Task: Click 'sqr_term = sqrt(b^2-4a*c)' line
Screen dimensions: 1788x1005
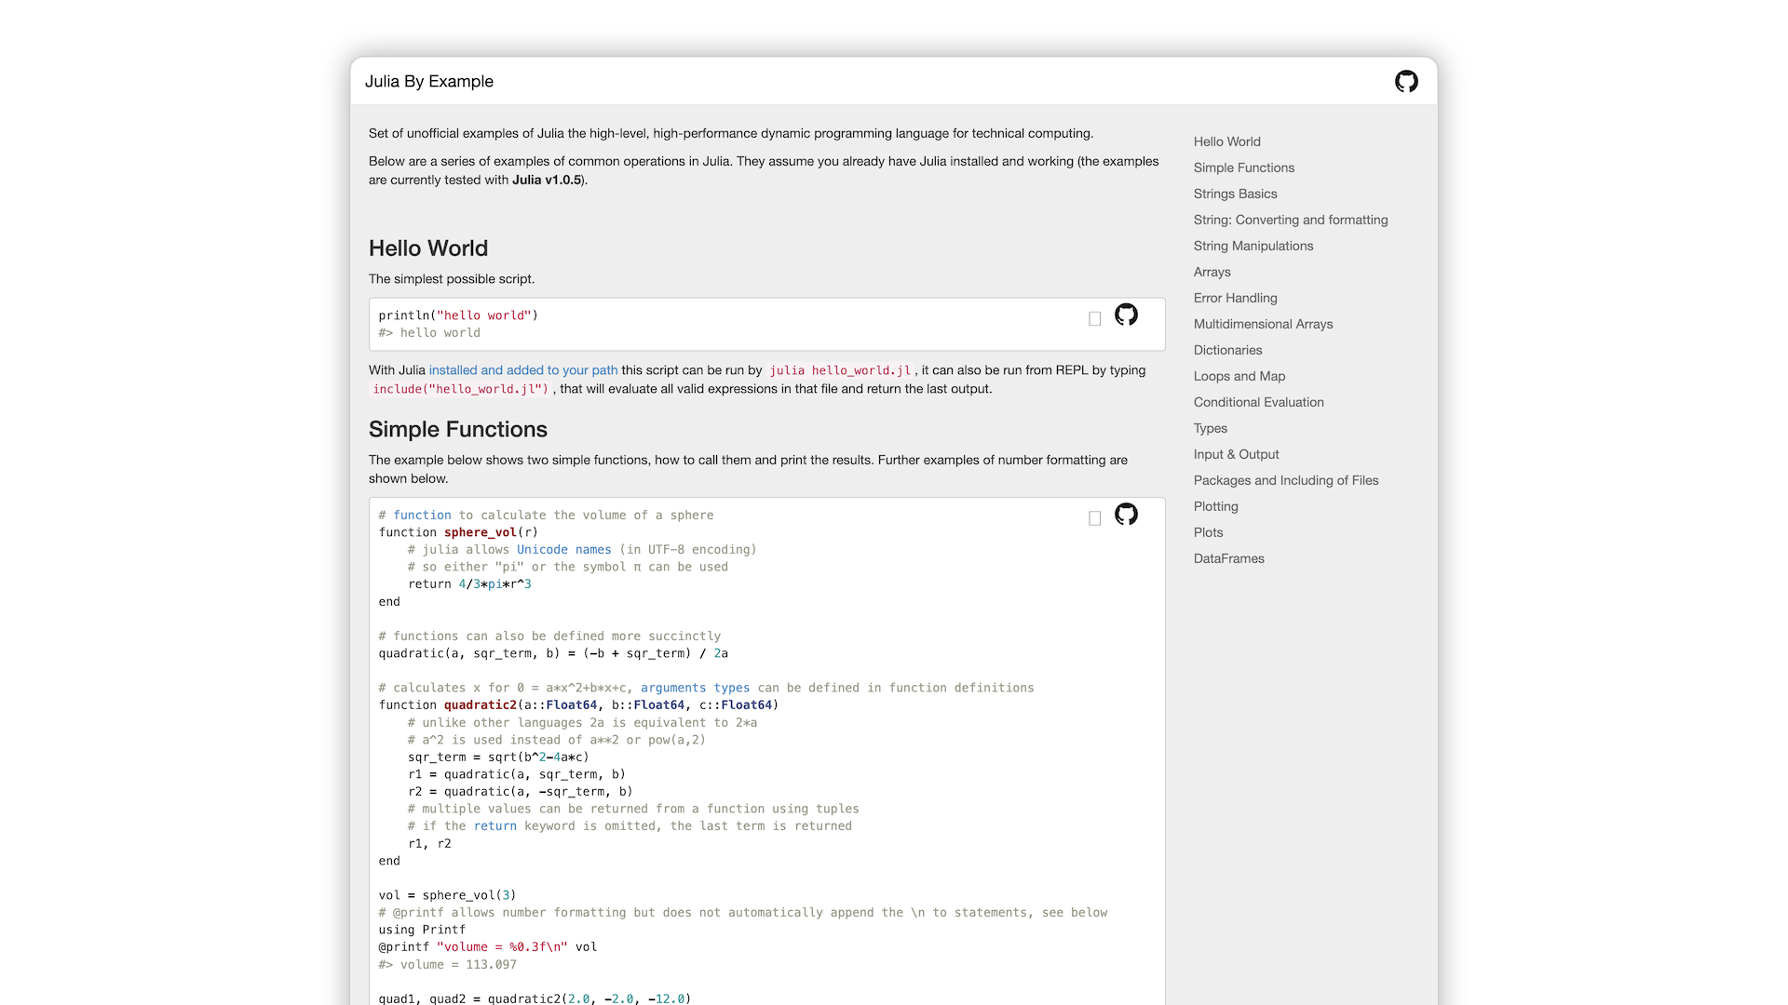Action: point(498,757)
